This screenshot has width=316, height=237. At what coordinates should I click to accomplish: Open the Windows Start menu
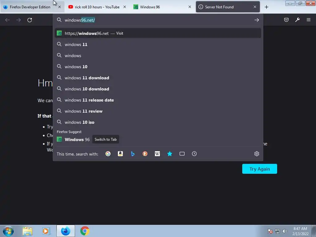click(x=8, y=231)
